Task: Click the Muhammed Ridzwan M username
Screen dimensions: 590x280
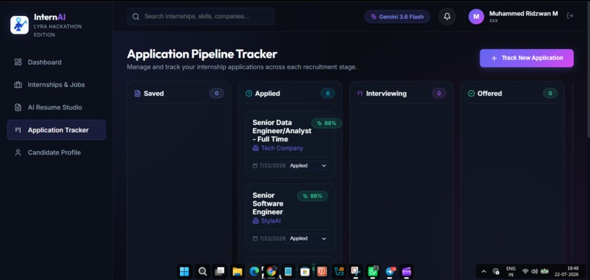Action: pyautogui.click(x=523, y=14)
